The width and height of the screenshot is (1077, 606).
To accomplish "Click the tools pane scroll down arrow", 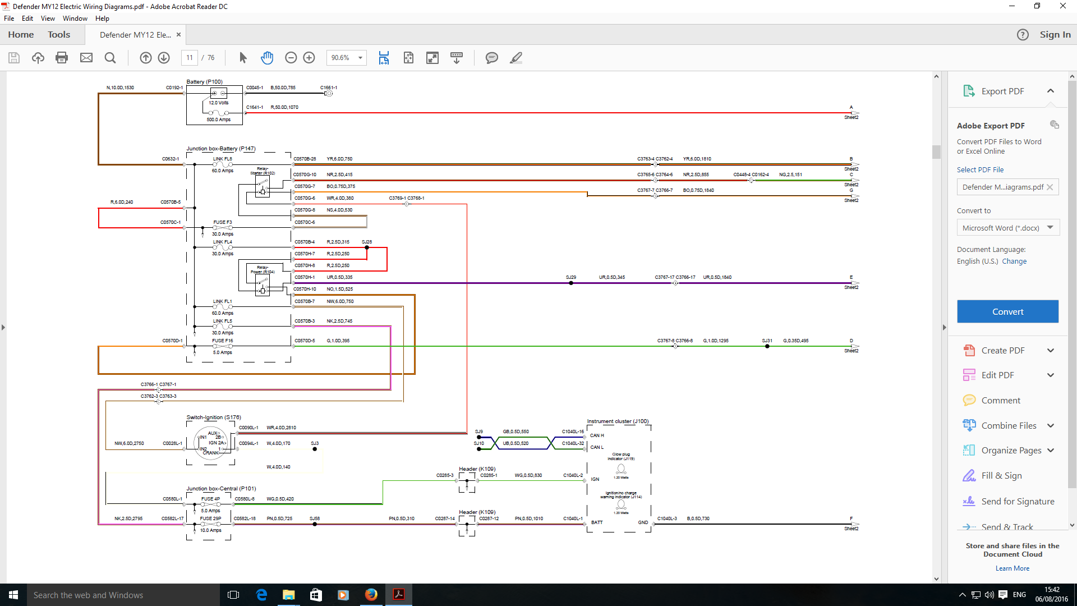I will (x=1072, y=526).
